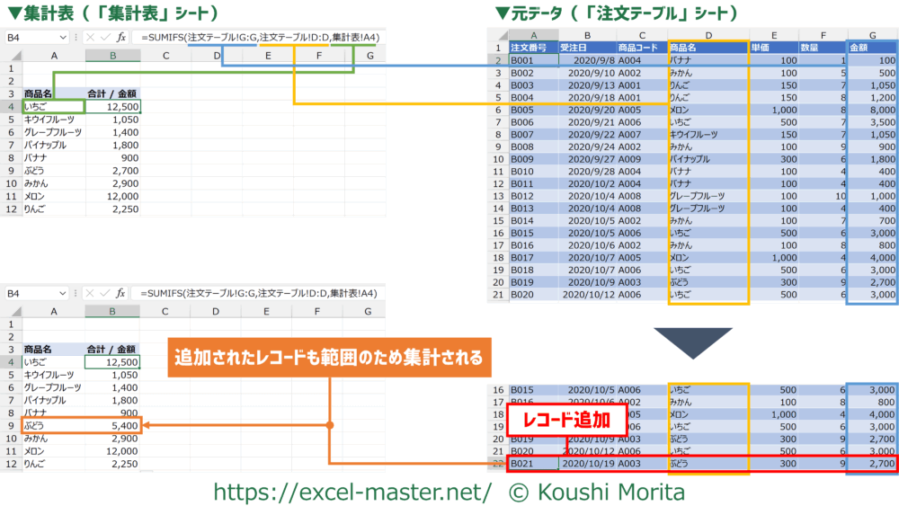This screenshot has height=506, width=899.
Task: Click the cancel X icon in upper formula bar
Action: pos(90,38)
